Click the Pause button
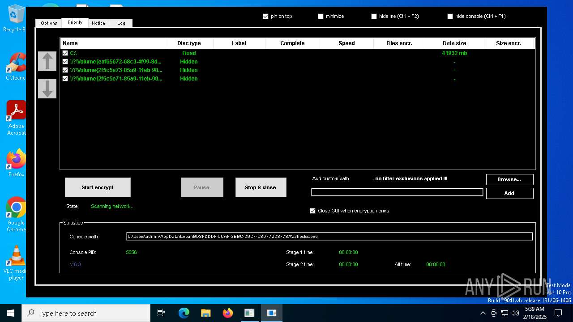This screenshot has width=573, height=322. 202,187
